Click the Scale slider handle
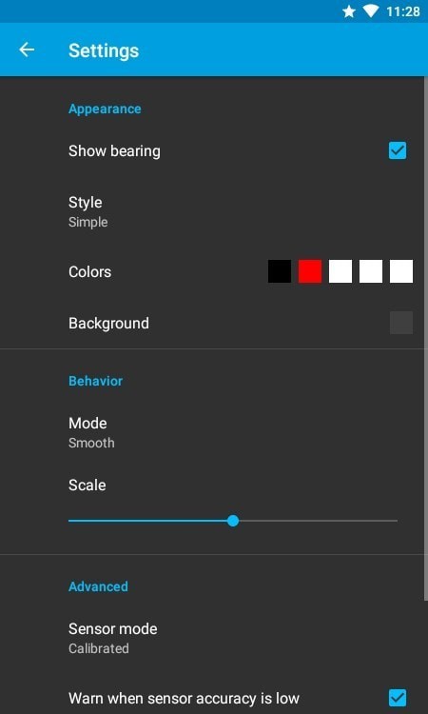This screenshot has width=428, height=714. [233, 521]
